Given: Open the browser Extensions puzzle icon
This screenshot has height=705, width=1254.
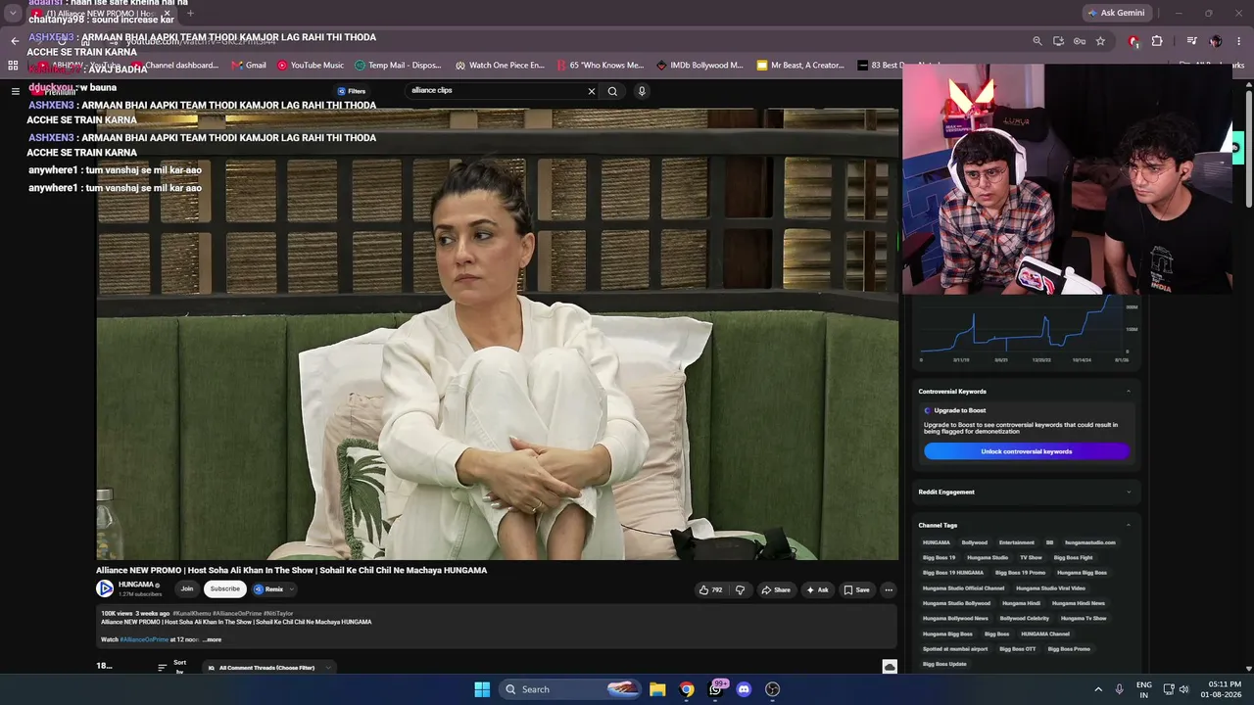Looking at the screenshot, I should click(1157, 41).
